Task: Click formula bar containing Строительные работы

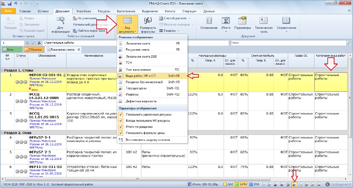Action: pos(136,43)
